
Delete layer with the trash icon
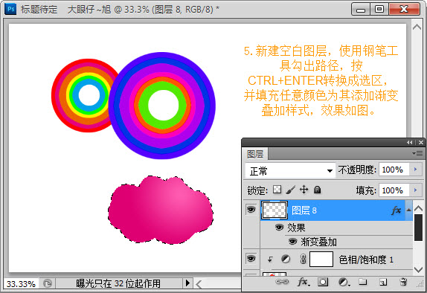click(403, 282)
